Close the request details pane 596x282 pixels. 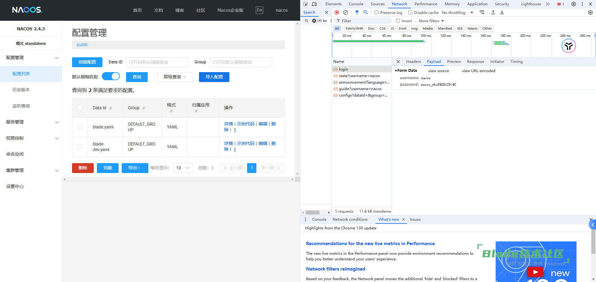tap(398, 62)
